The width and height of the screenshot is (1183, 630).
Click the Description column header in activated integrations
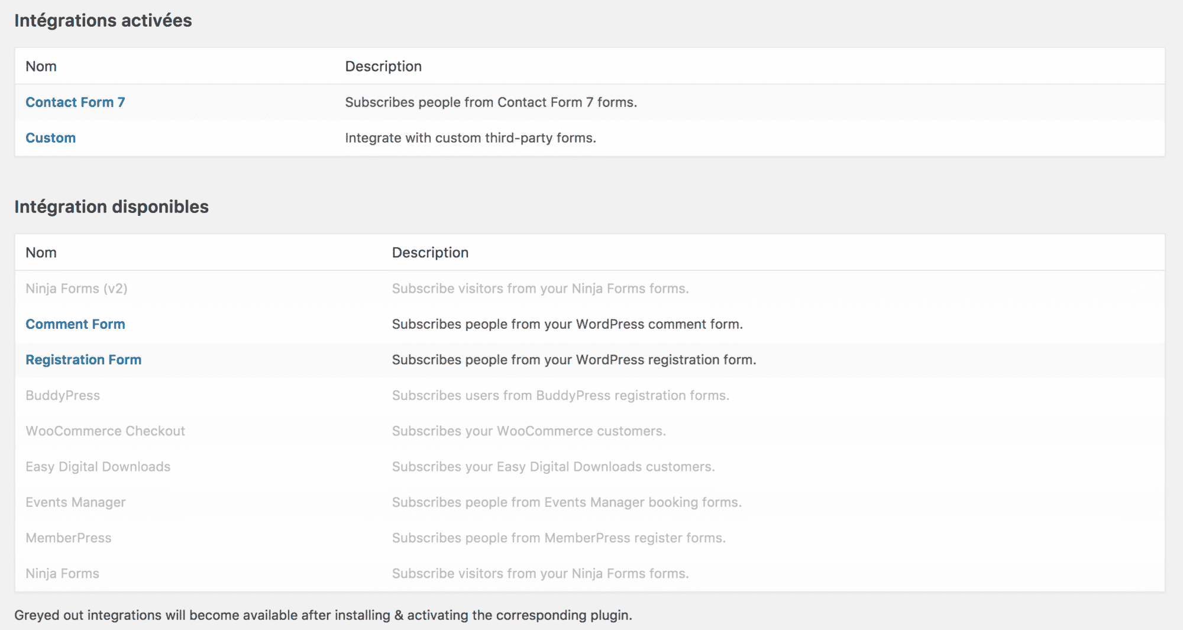[x=384, y=66]
